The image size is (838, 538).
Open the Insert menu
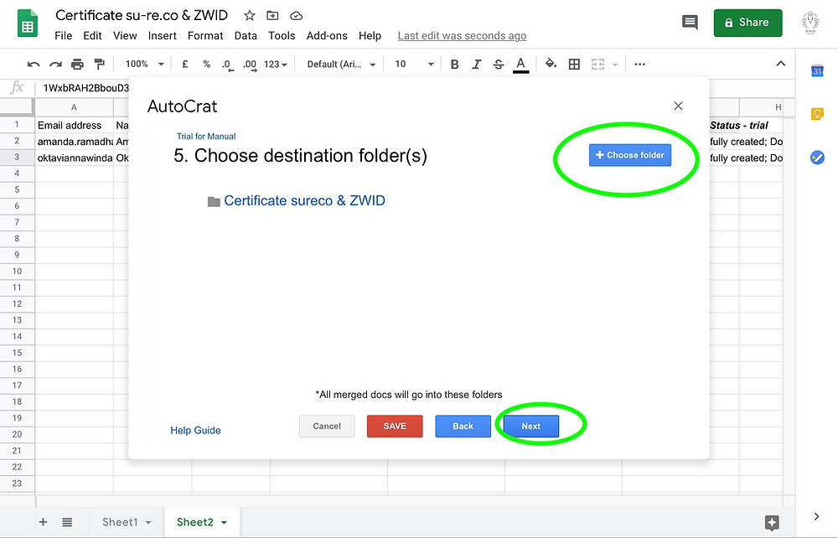pos(163,36)
